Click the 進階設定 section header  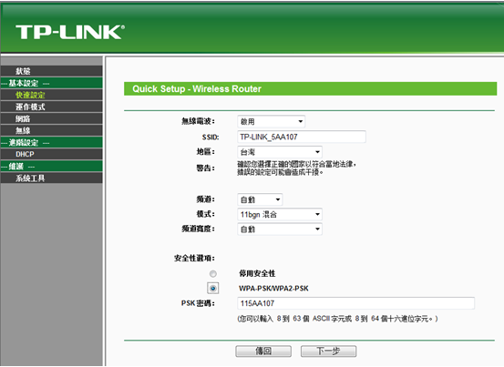[x=51, y=142]
